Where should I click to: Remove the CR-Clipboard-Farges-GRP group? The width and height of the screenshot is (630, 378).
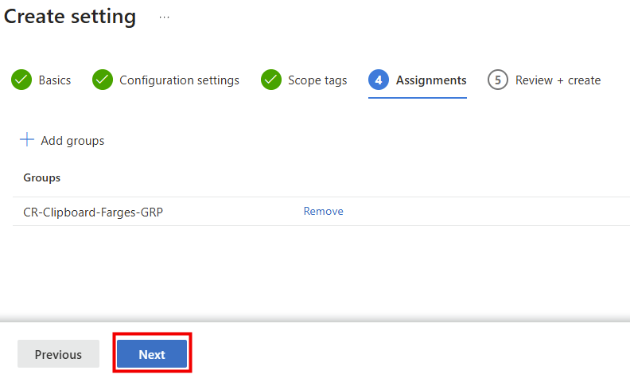pyautogui.click(x=323, y=211)
